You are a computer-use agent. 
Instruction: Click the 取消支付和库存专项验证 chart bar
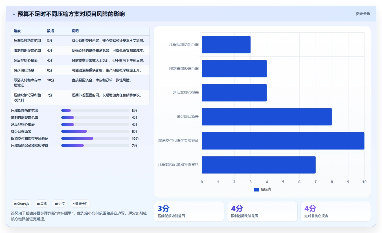coord(283,141)
